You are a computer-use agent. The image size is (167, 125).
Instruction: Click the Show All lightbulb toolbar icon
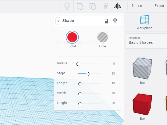point(67,6)
